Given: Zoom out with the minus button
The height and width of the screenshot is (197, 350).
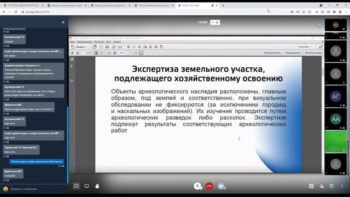Looking at the screenshot, I should (x=109, y=53).
